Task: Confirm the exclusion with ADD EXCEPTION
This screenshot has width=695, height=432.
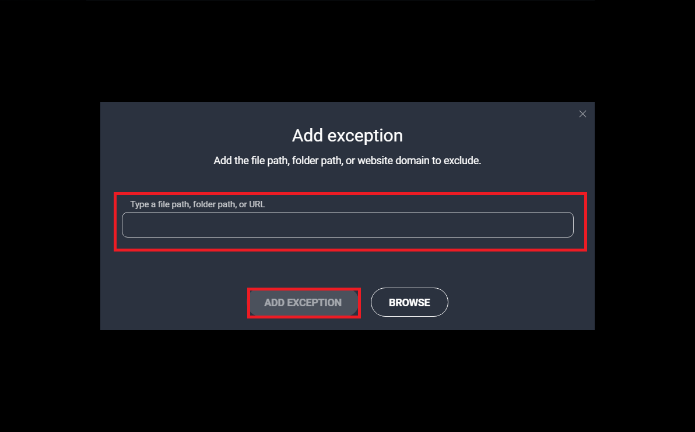Action: 303,303
